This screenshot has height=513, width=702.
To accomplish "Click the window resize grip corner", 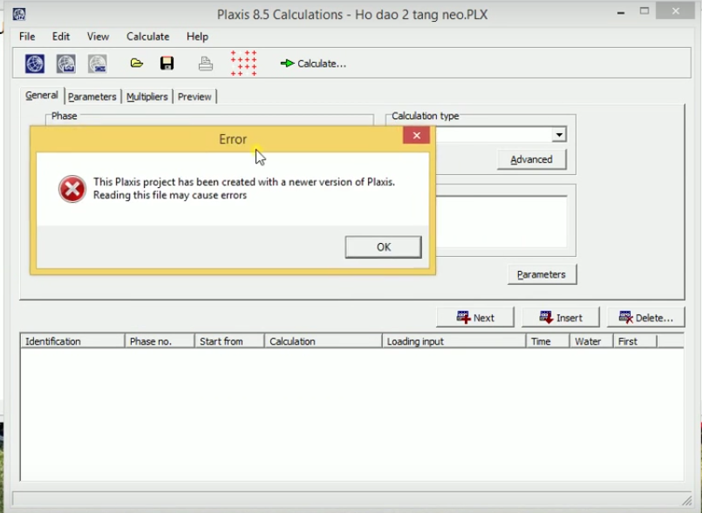I will 686,500.
